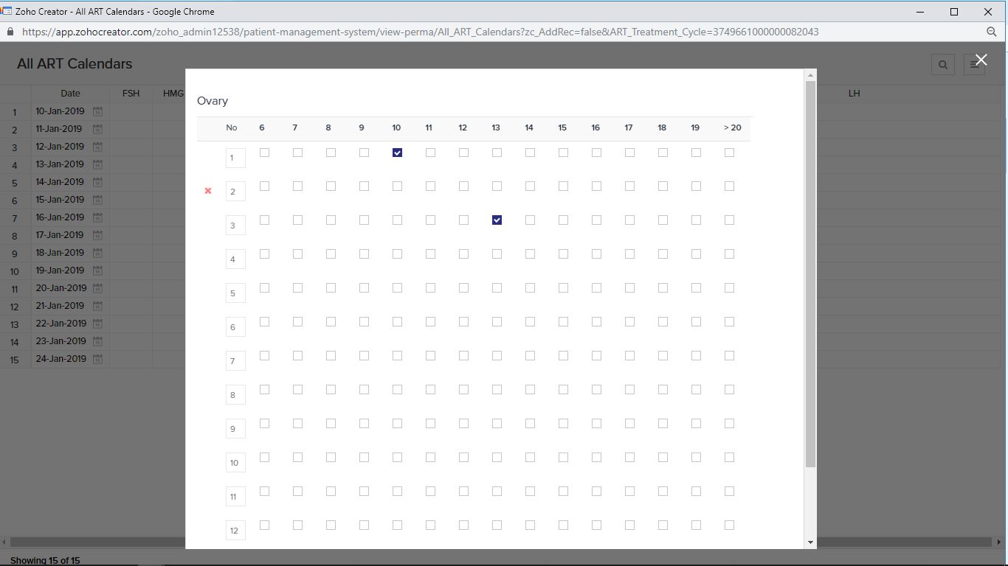The image size is (1008, 566).
Task: Click the No field showing 1
Action: click(235, 158)
